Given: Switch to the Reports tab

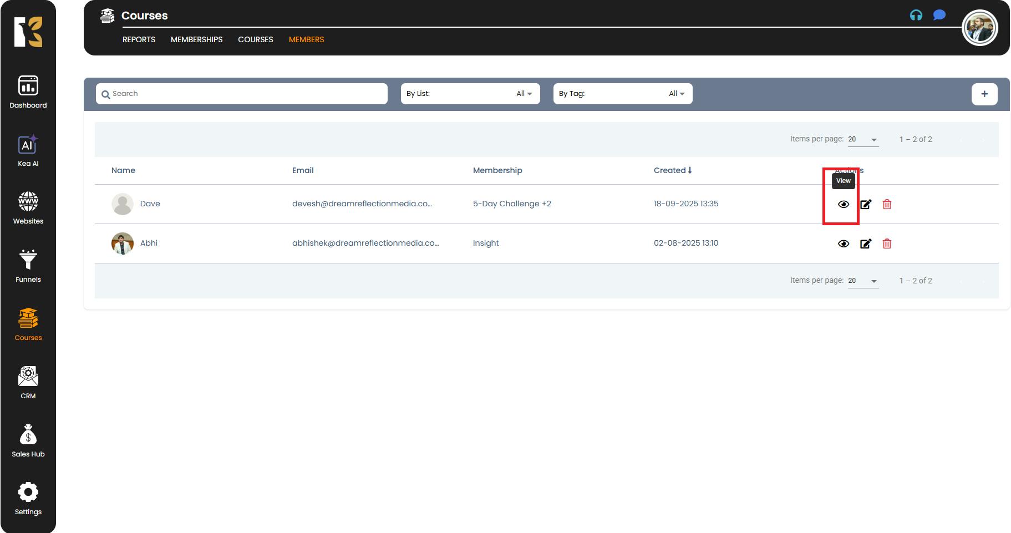Looking at the screenshot, I should (x=139, y=39).
